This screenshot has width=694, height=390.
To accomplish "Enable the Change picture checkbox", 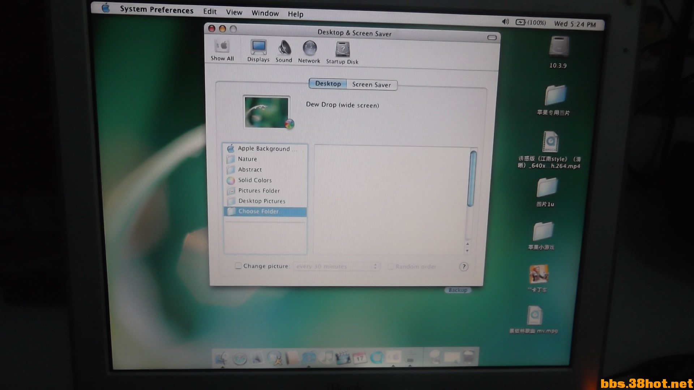I will 238,266.
